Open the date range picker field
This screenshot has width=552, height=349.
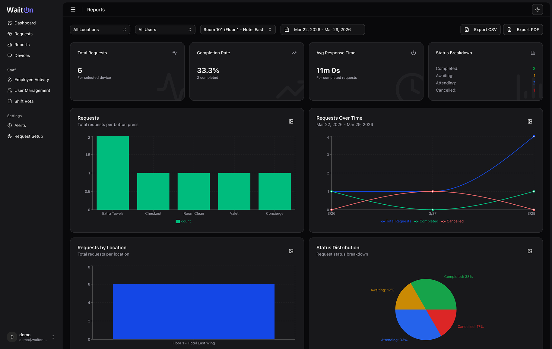(322, 30)
